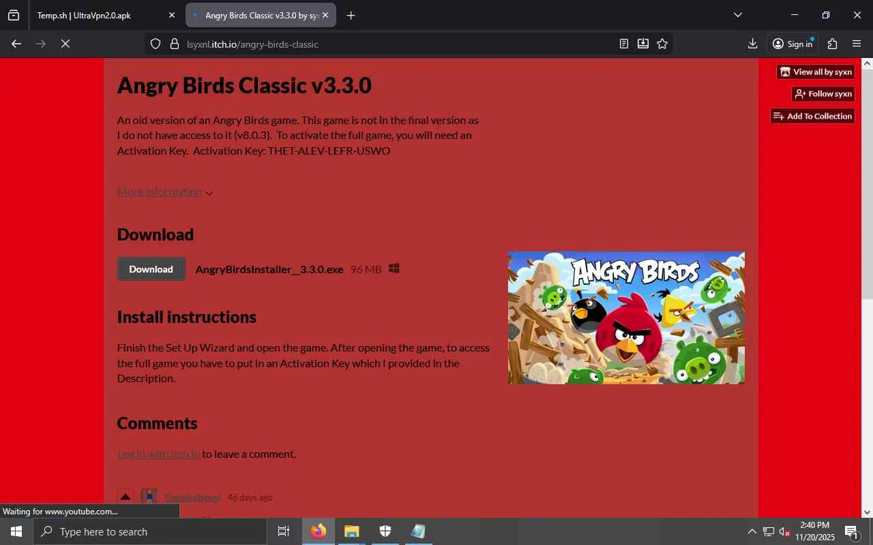Open a new browser tab
Viewport: 873px width, 545px height.
click(351, 15)
